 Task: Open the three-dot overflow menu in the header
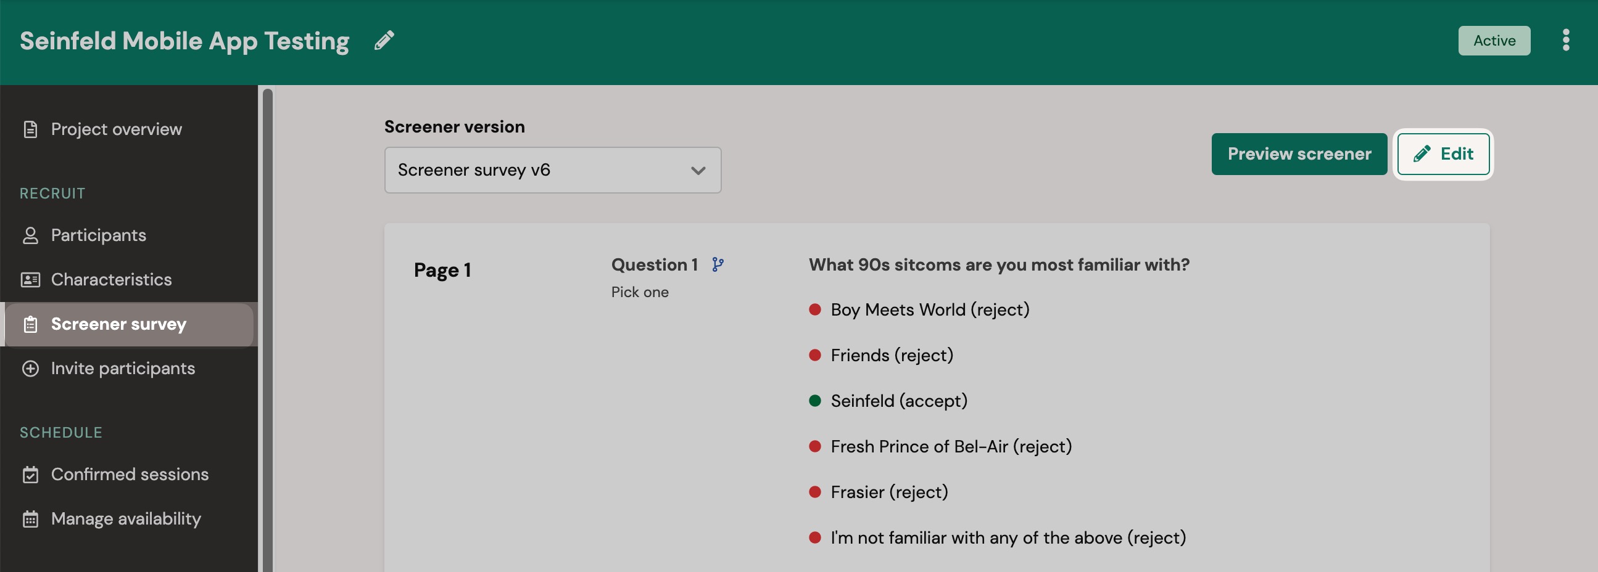tap(1567, 39)
